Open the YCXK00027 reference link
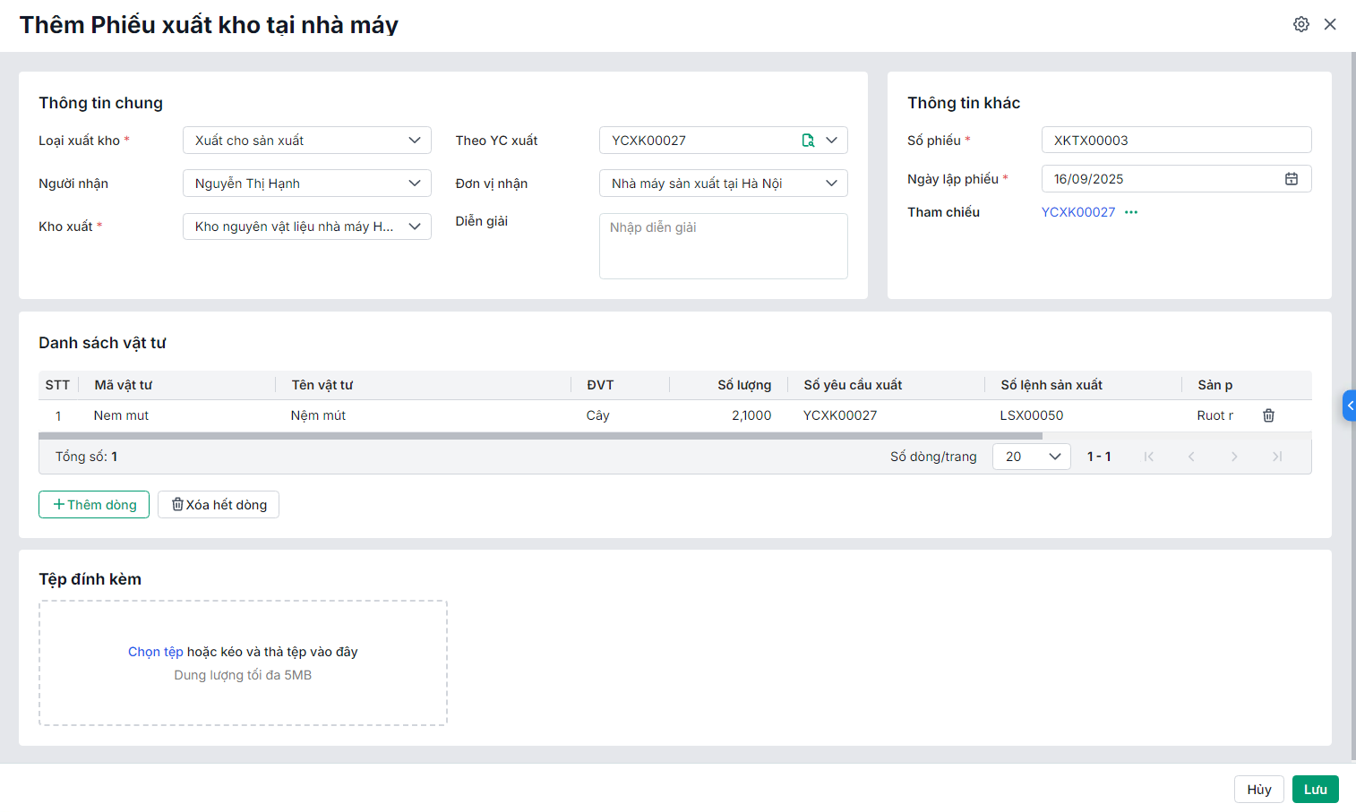The image size is (1356, 812). [1077, 212]
